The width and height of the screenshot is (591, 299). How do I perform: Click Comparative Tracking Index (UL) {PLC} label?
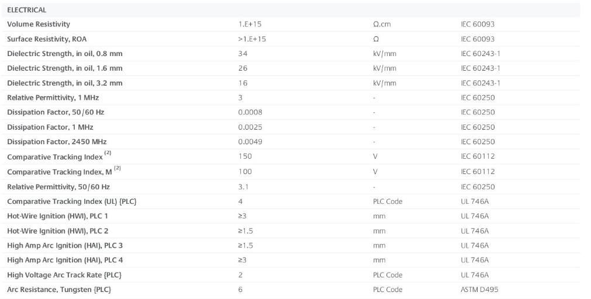coord(72,201)
